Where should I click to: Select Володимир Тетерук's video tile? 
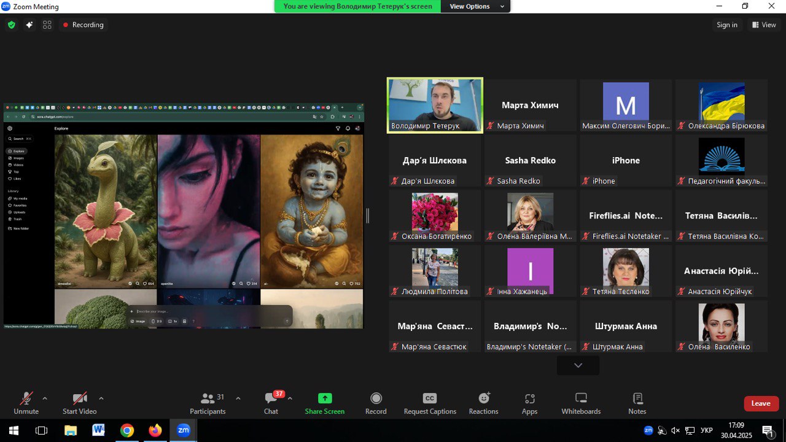[435, 104]
